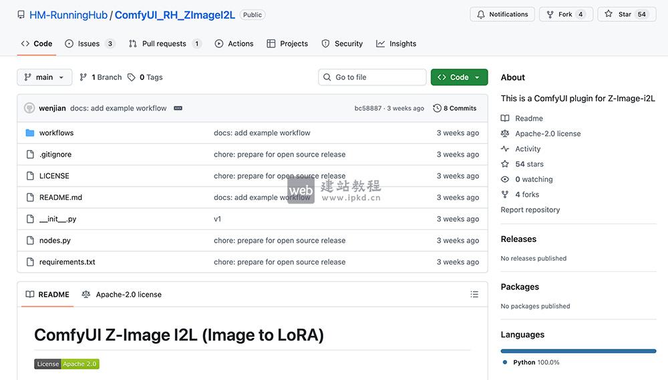Expand the green Code dropdown button
Viewport: 668px width, 380px height.
point(460,77)
